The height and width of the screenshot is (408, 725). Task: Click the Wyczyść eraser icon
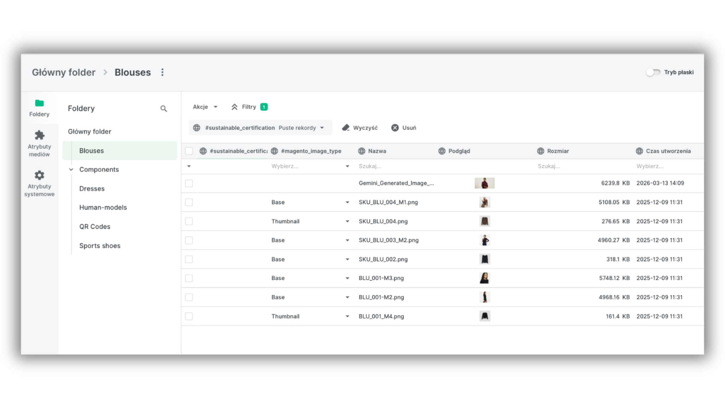[346, 128]
